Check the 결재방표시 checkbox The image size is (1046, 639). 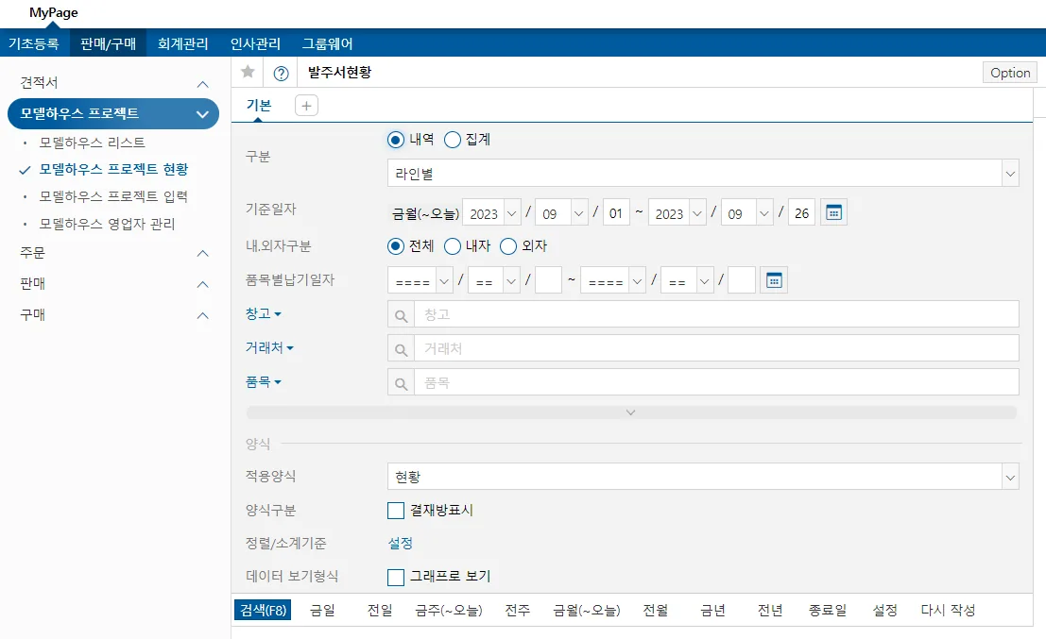pos(396,511)
